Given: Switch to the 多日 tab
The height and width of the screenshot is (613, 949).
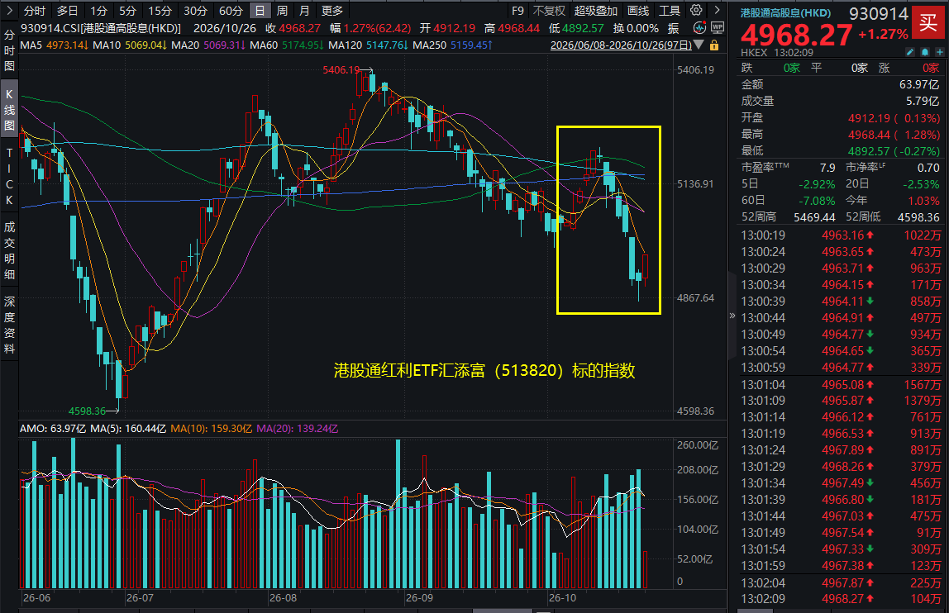Looking at the screenshot, I should [x=67, y=10].
